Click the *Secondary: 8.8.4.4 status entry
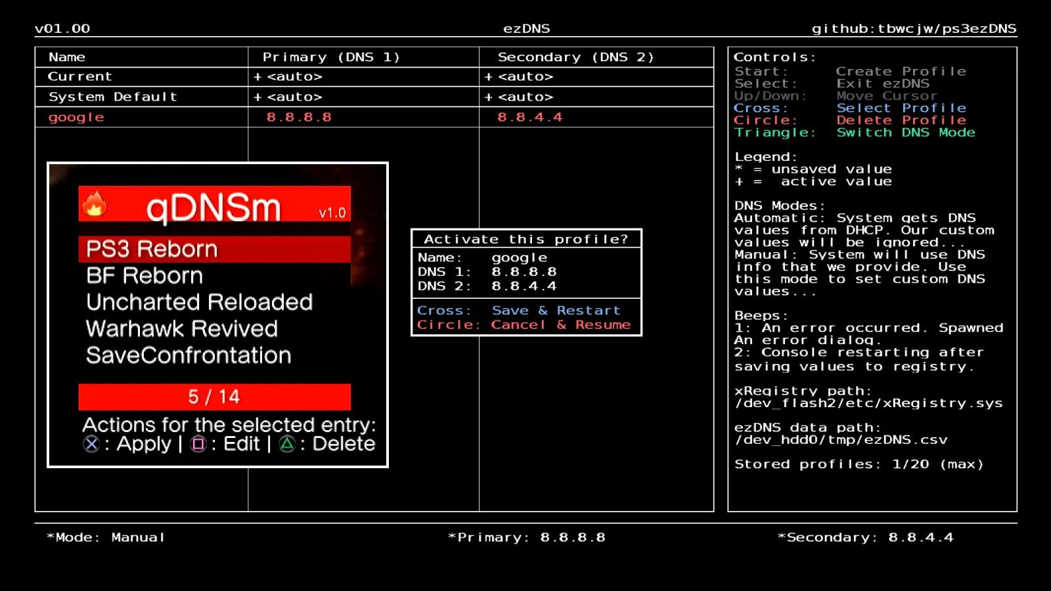 point(866,537)
